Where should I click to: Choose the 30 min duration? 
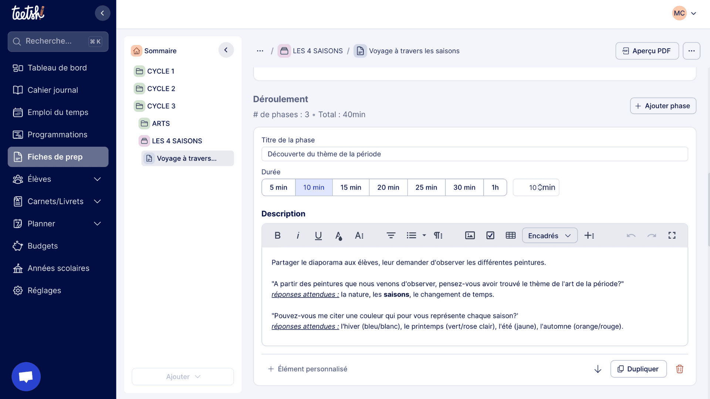464,187
